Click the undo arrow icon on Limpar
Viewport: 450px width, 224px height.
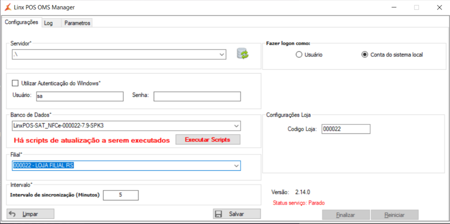coord(12,214)
